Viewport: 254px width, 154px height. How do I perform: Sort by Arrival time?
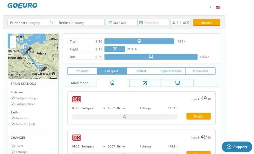tap(200, 71)
